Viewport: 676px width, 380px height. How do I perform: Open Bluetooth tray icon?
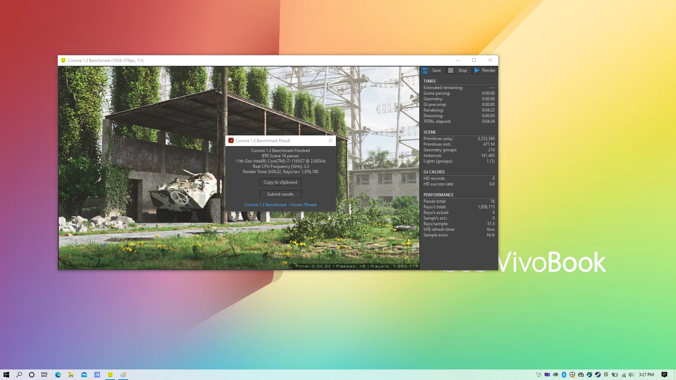(564, 375)
